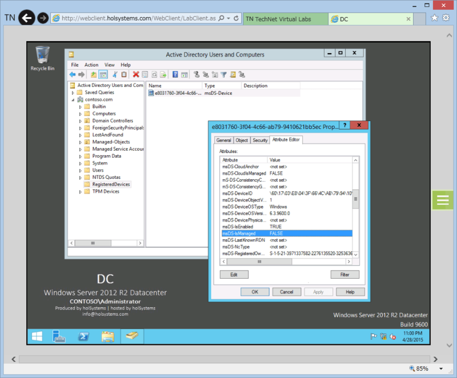Click the Edit button
Viewport: 457px width, 378px height.
(234, 275)
